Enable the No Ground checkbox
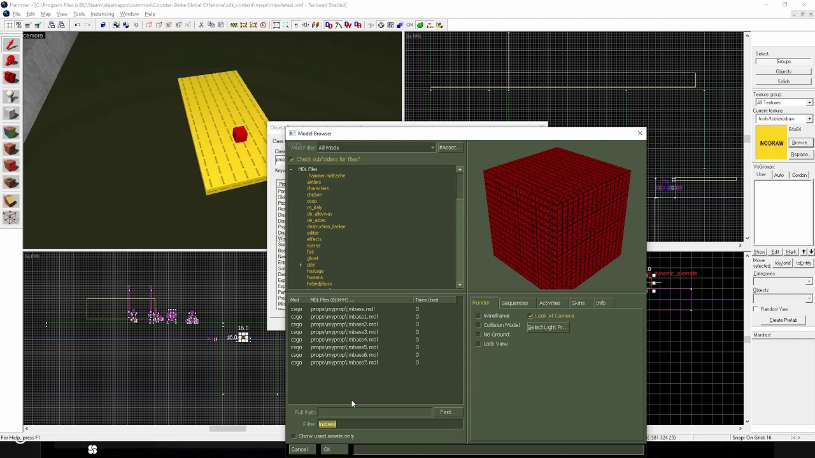The height and width of the screenshot is (458, 815). [478, 335]
